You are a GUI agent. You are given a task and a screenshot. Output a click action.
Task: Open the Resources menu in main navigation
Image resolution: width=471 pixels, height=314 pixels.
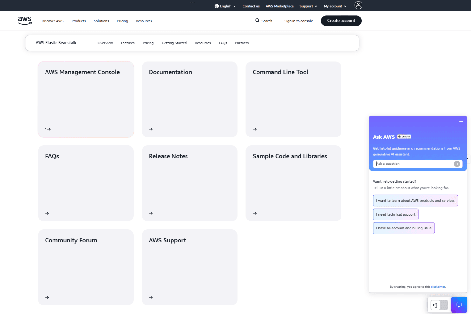click(144, 21)
